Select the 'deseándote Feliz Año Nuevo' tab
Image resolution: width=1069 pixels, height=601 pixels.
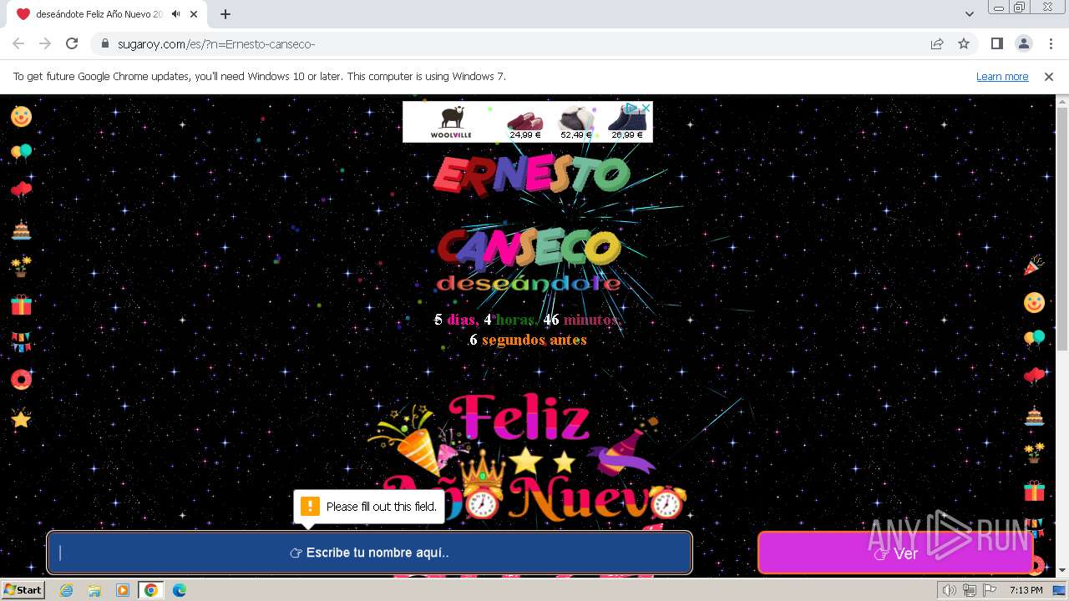[106, 14]
